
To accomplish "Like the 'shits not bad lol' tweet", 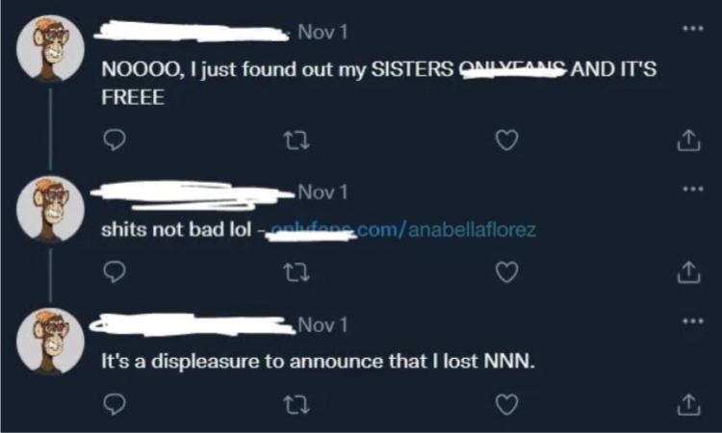I will click(x=506, y=272).
